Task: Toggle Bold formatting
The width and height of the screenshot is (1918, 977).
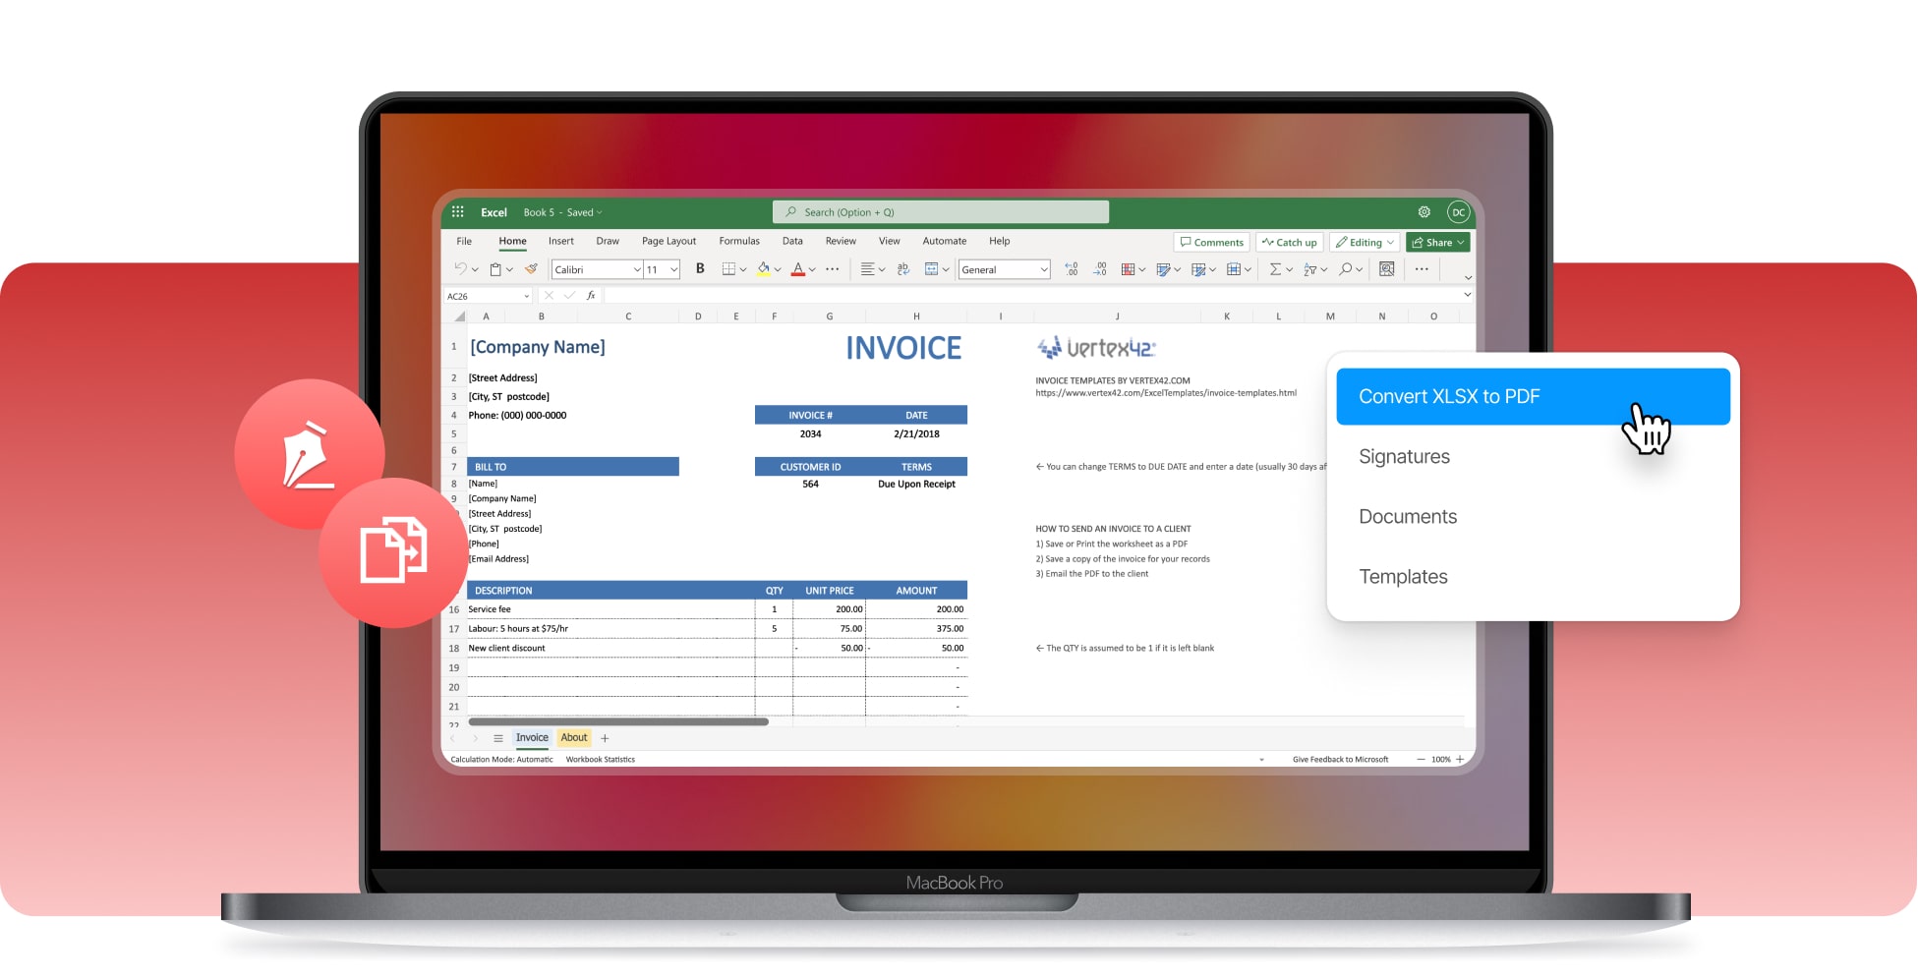Action: pyautogui.click(x=700, y=269)
